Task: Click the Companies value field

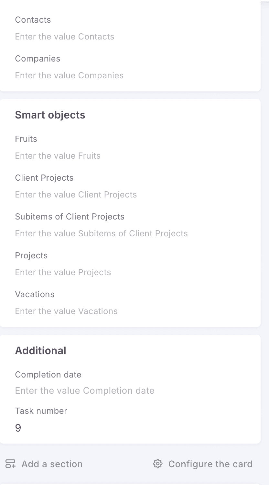Action: 69,75
